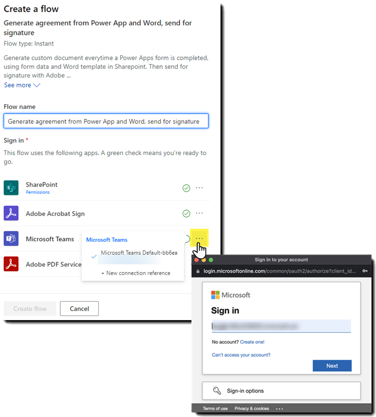Expand the flow description with See more

pos(18,85)
